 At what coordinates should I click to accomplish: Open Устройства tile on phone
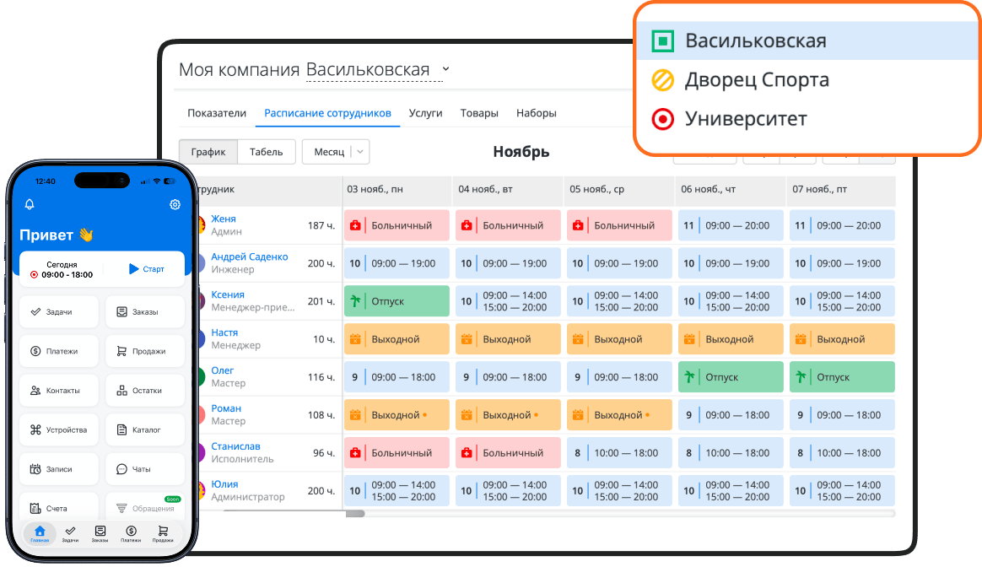click(59, 429)
